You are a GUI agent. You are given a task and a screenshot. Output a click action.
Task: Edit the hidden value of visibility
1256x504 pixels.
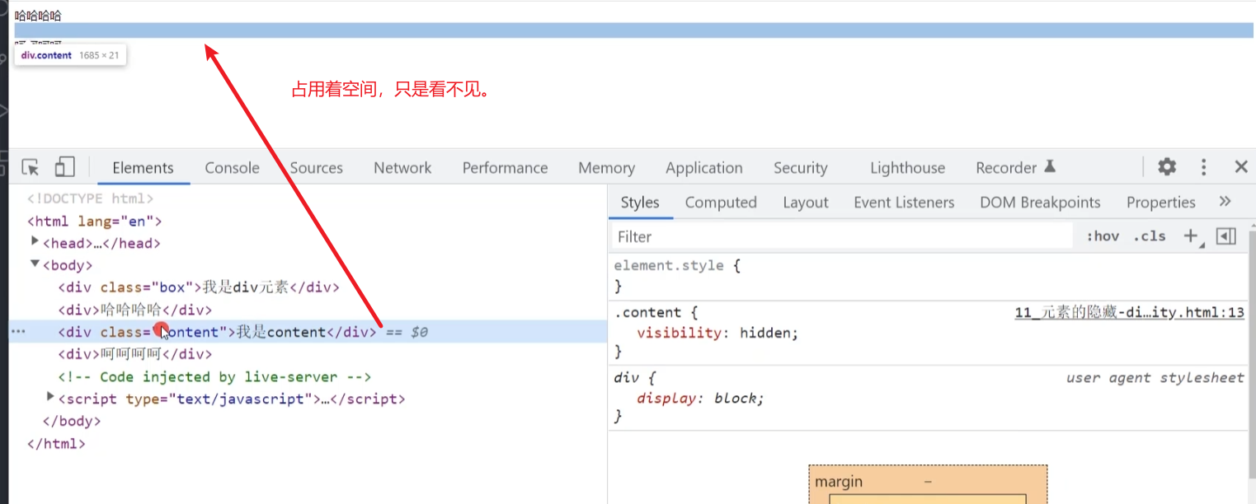766,333
